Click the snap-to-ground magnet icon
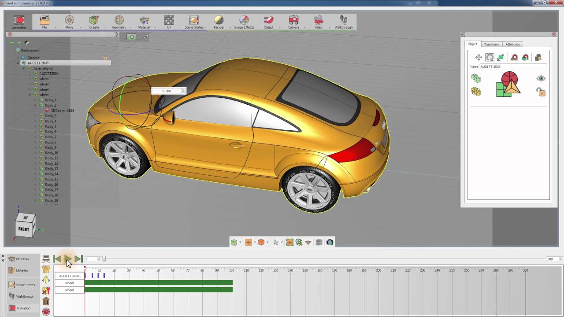Image resolution: width=564 pixels, height=317 pixels. [514, 57]
